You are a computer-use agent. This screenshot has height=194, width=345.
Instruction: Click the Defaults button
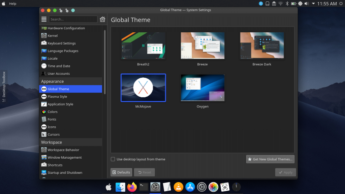(x=121, y=172)
